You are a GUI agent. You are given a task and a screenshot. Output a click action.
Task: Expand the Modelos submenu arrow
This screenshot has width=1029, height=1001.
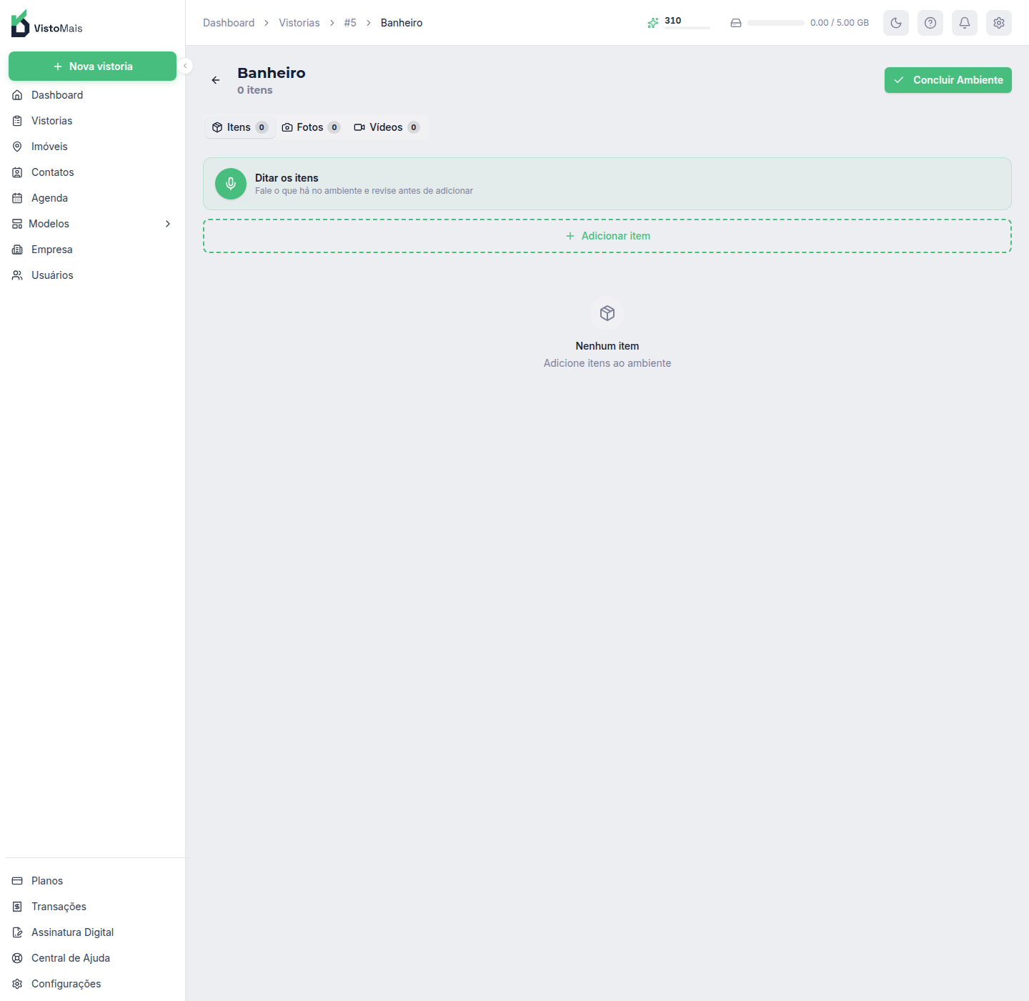[168, 224]
